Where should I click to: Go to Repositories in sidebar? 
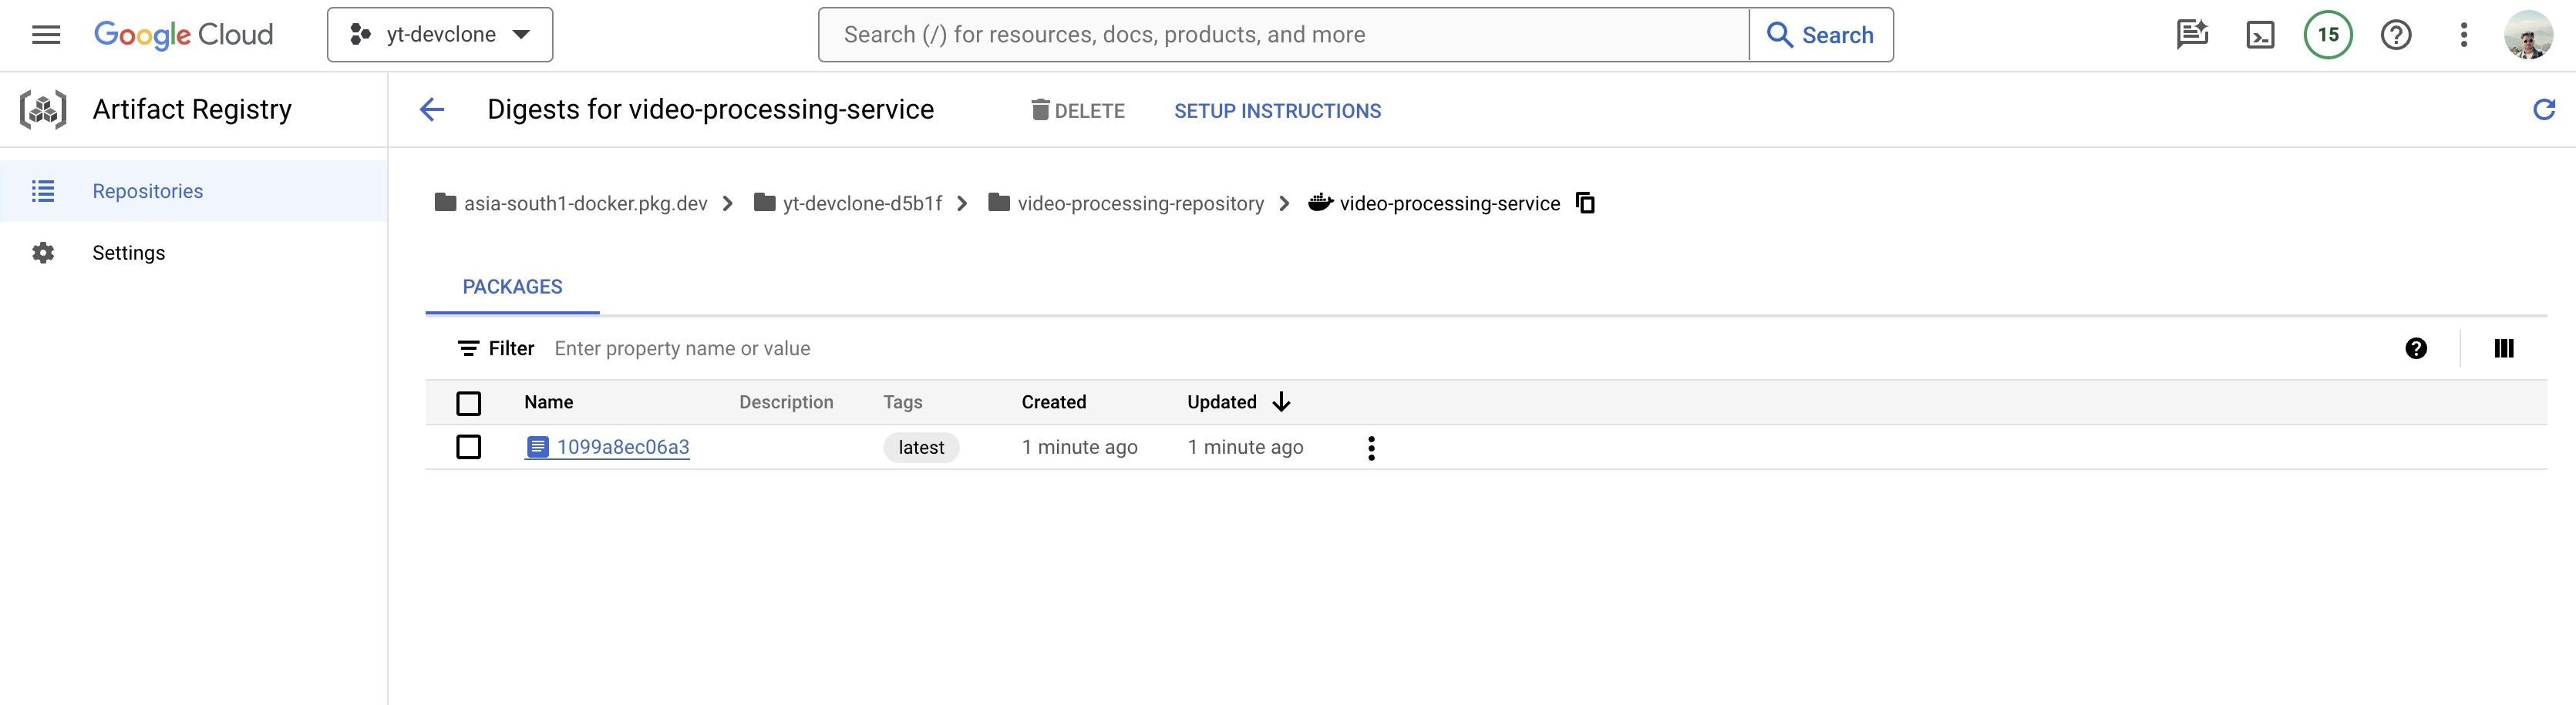tap(147, 191)
